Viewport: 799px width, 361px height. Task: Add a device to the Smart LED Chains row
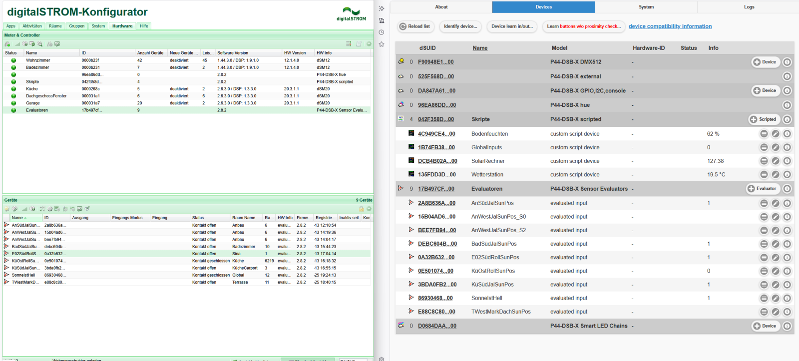tap(766, 326)
